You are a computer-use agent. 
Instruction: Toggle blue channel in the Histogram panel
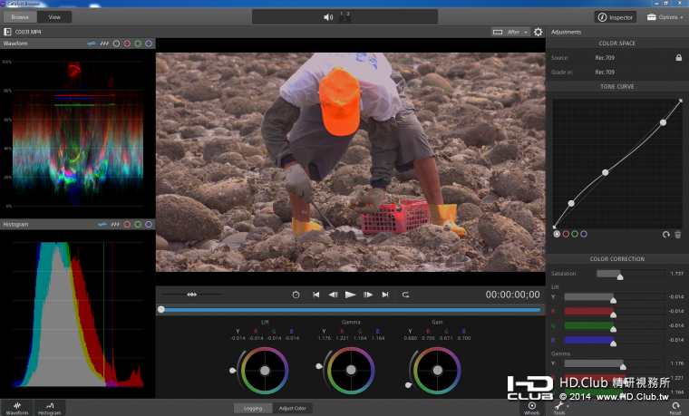point(149,224)
